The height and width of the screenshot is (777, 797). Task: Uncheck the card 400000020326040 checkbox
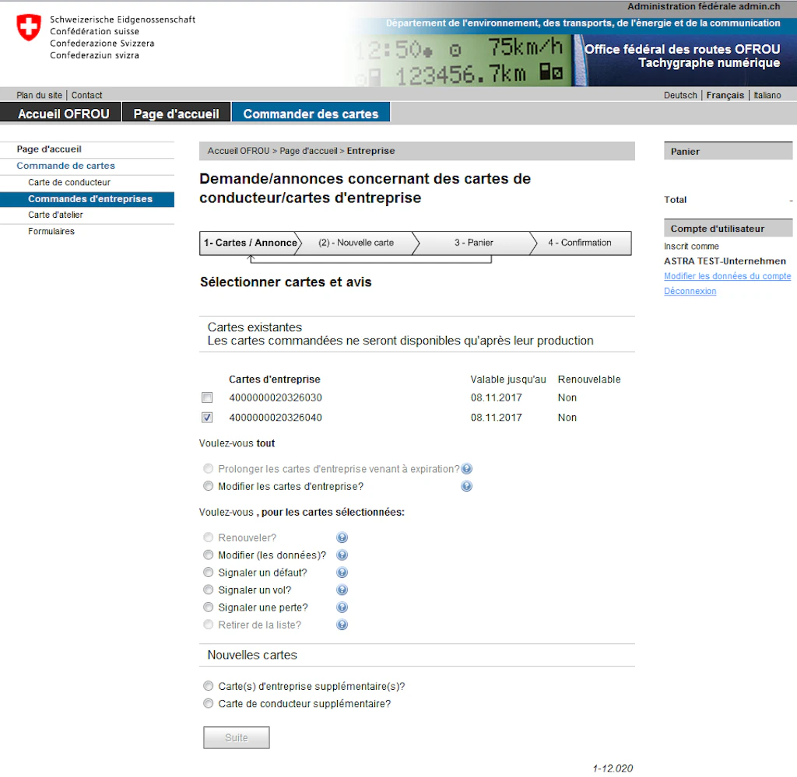(x=207, y=417)
